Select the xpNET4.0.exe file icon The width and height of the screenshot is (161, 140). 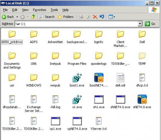pos(77,121)
